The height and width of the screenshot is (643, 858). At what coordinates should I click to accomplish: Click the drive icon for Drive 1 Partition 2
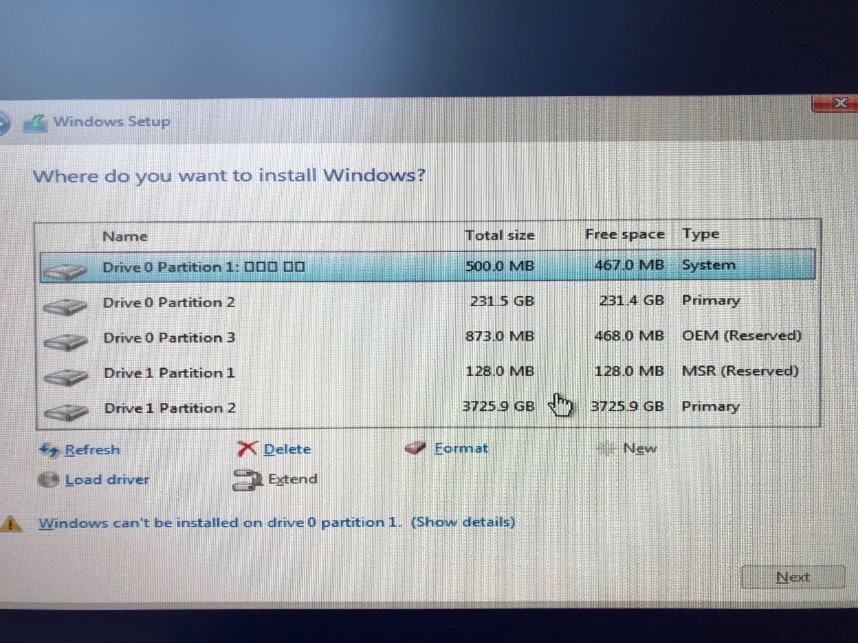[x=65, y=412]
